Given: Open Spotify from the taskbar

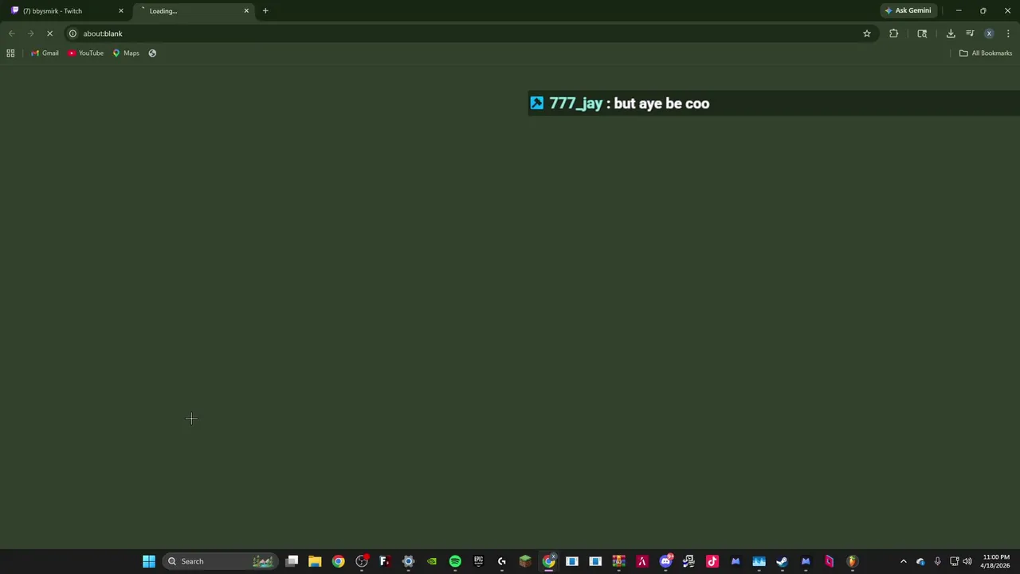Looking at the screenshot, I should (455, 561).
